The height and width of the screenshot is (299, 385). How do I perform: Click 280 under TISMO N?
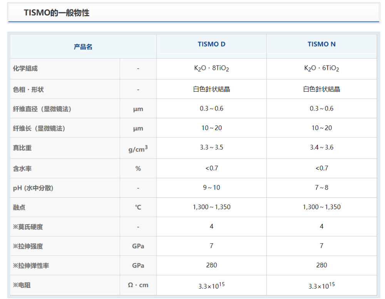coord(321,265)
